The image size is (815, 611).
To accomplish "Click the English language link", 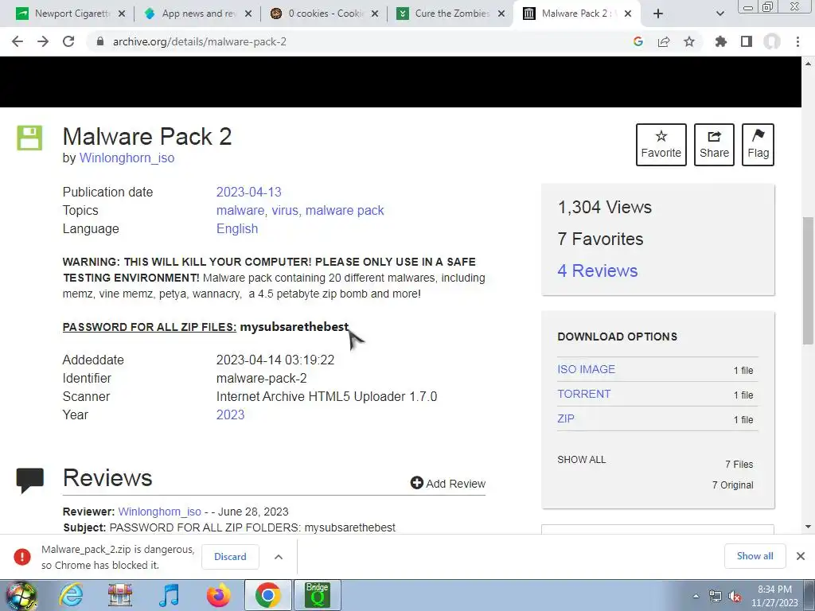I will 237,228.
